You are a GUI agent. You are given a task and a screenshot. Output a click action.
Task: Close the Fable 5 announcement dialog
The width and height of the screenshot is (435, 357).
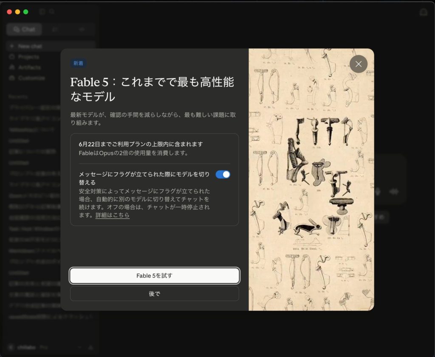click(359, 64)
